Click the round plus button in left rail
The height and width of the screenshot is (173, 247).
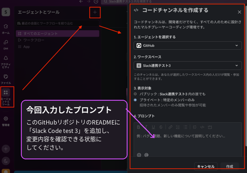[x=6, y=149]
